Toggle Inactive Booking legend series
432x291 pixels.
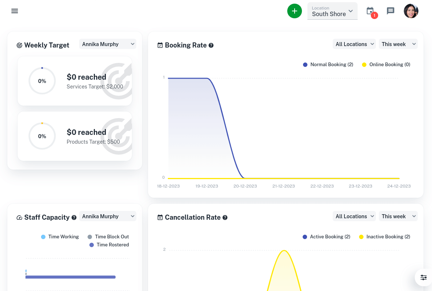(x=384, y=237)
